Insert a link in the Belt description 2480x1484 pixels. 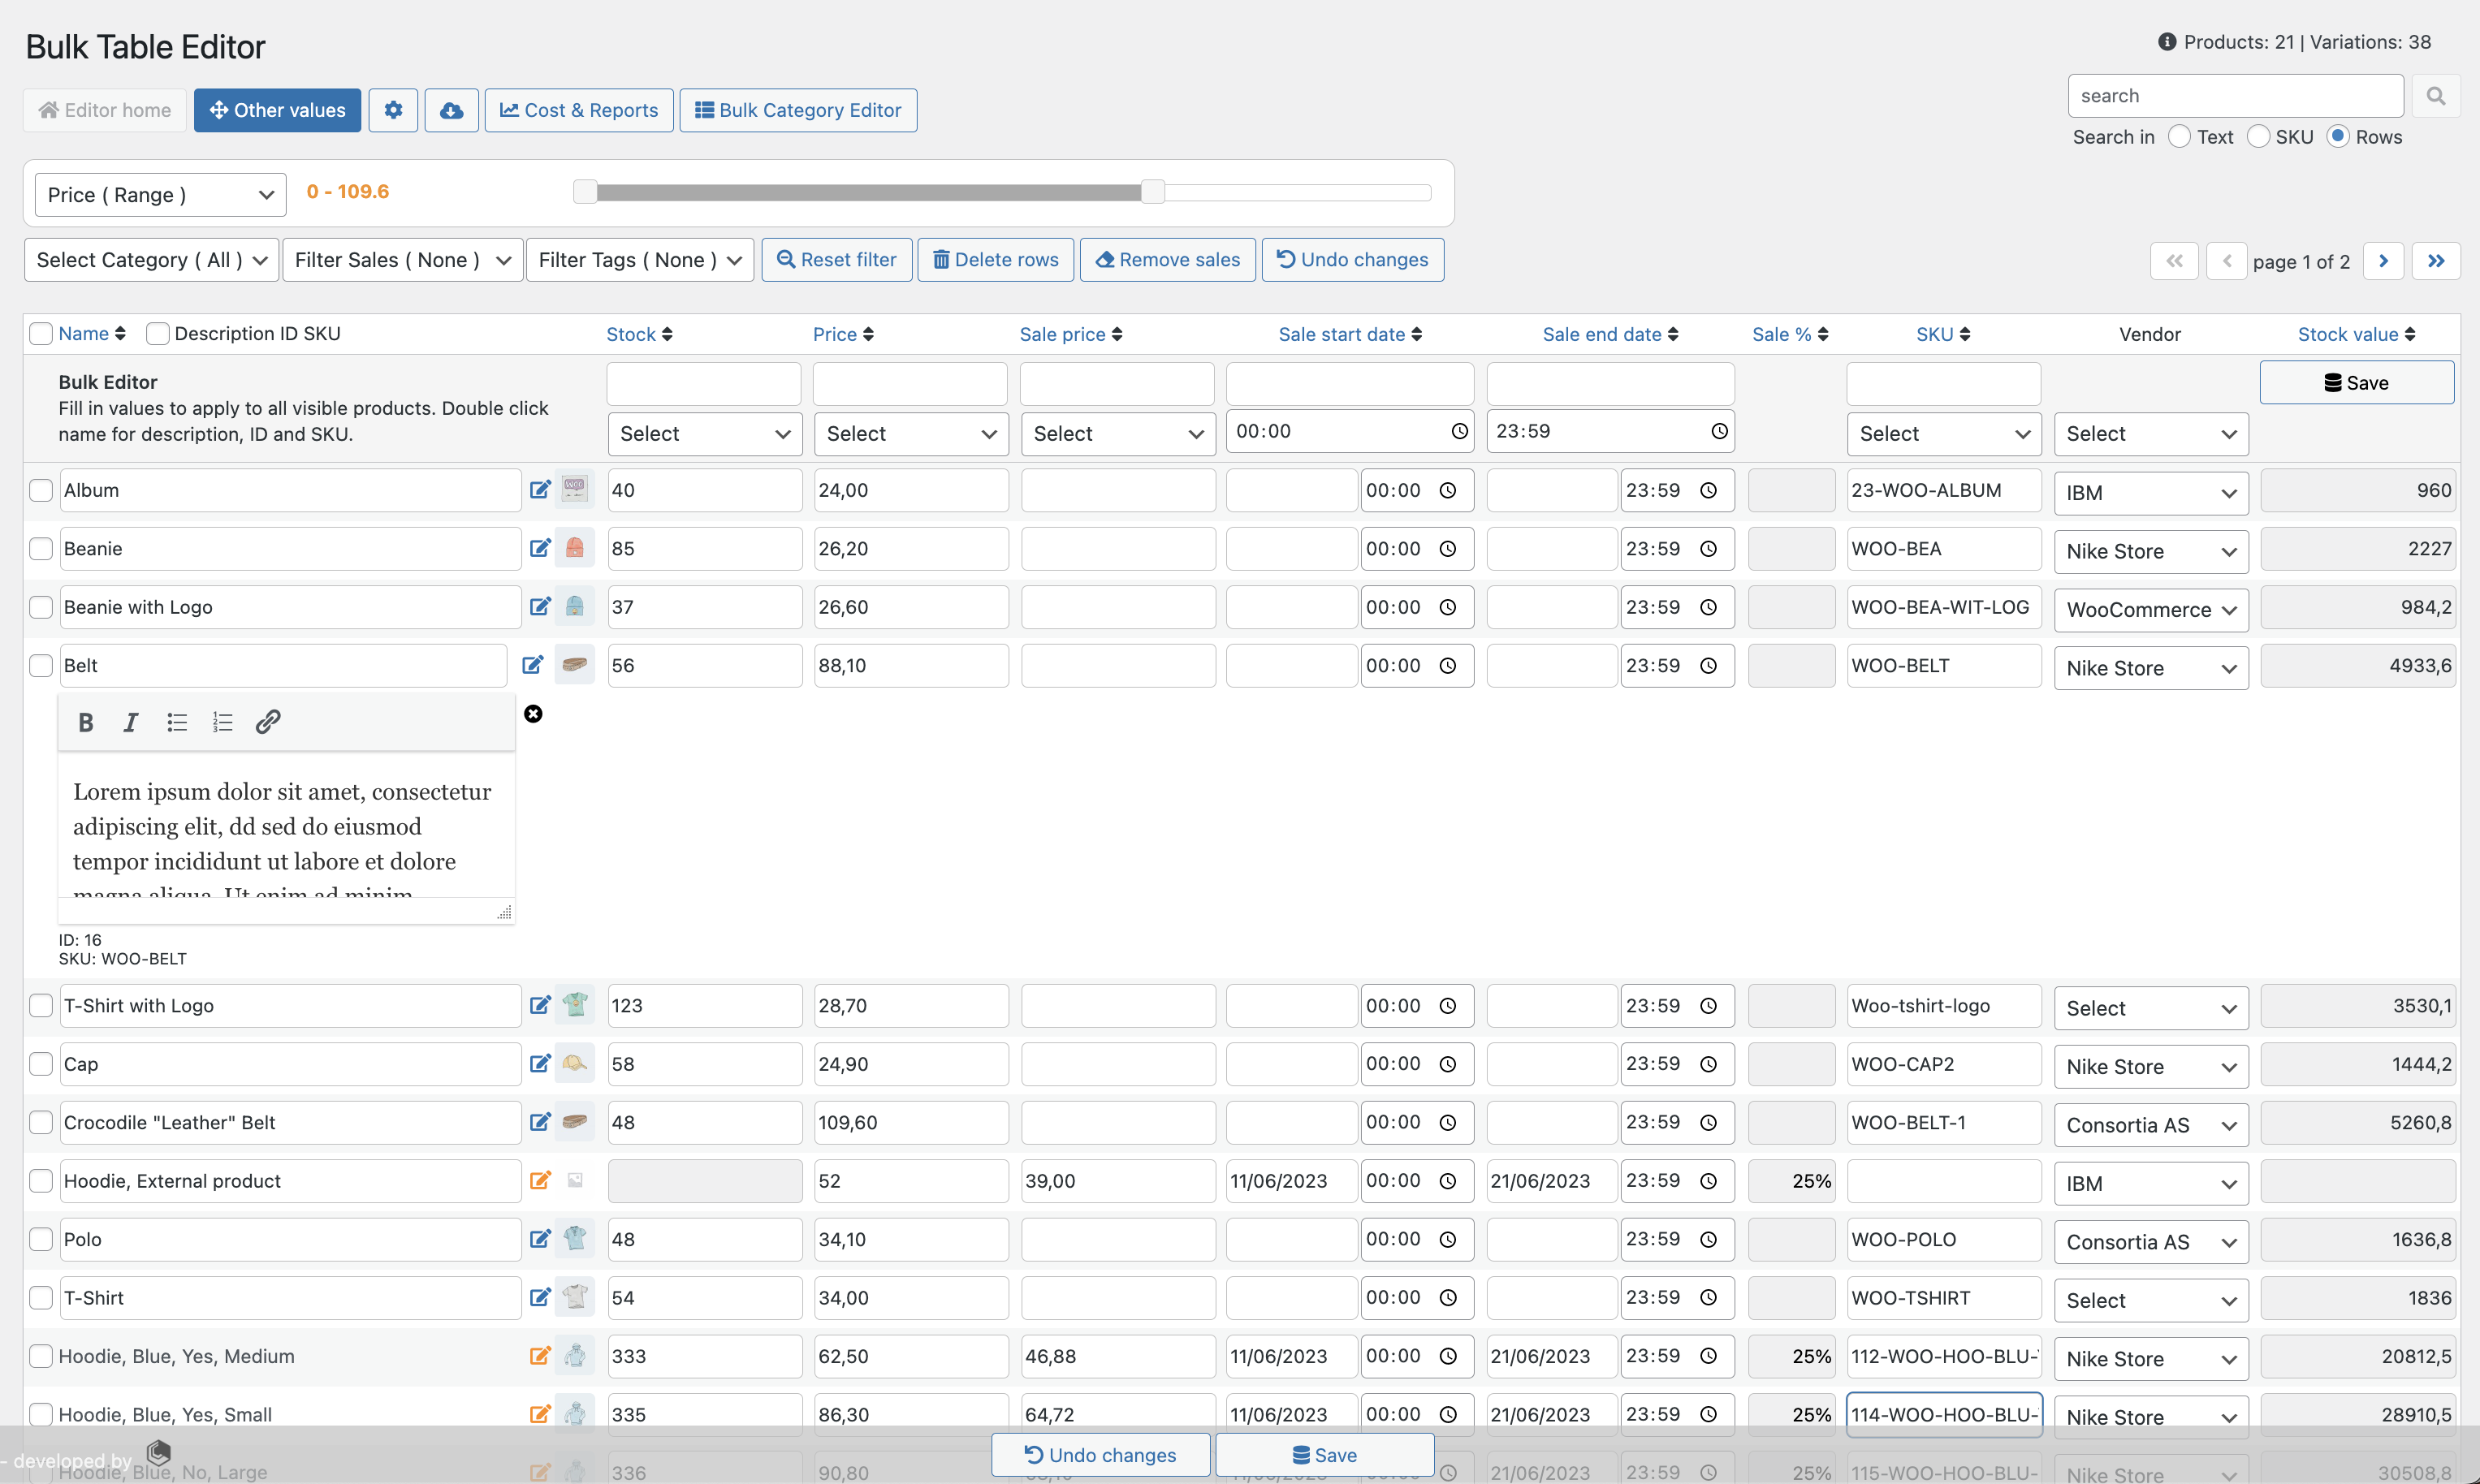click(267, 722)
